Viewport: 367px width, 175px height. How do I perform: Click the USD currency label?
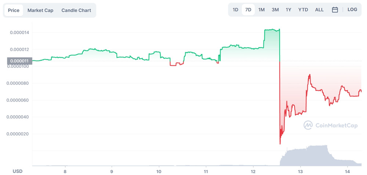18,171
